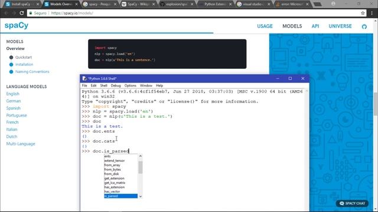Open Italian language models
378x212 pixels.
pyautogui.click(x=12, y=130)
